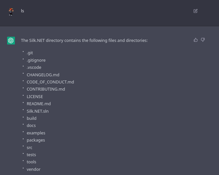This screenshot has height=175, width=219.
Task: Select CONTRIBUTING.md in the file list
Action: click(x=46, y=89)
